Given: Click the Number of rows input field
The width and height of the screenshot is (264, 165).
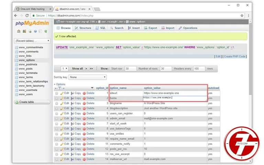Looking at the screenshot, I should pos(166,69).
